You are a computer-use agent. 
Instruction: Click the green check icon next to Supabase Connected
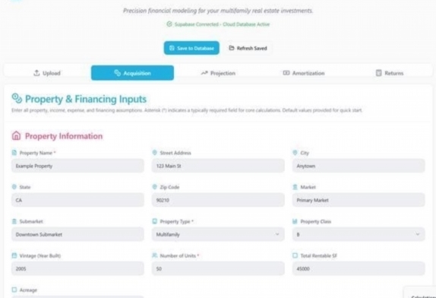pos(169,24)
